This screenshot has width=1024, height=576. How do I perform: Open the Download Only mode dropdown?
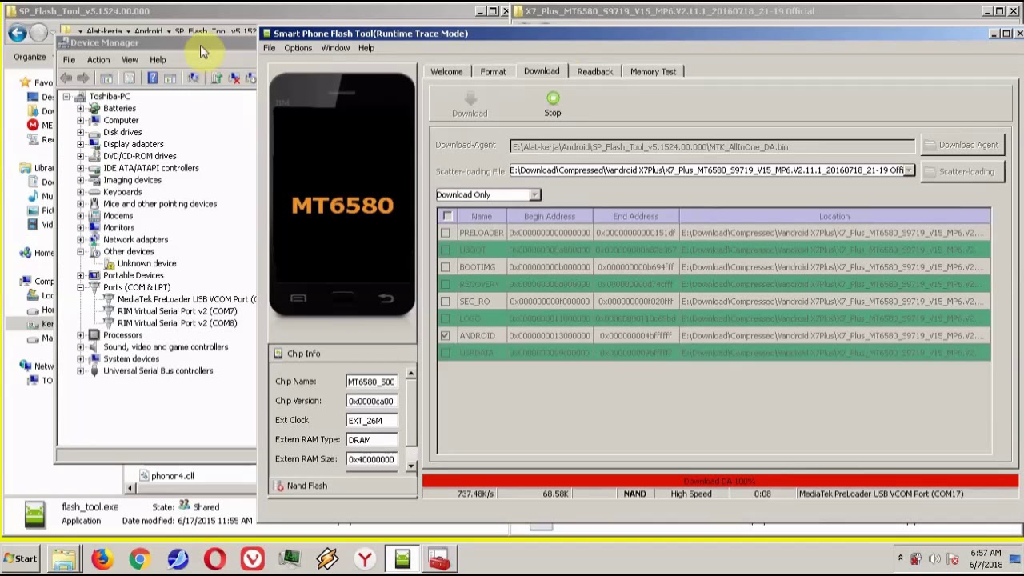pos(488,194)
